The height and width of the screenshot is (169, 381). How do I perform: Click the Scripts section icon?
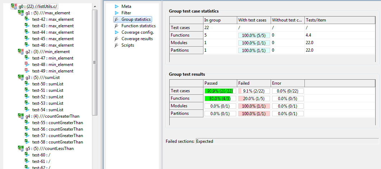116,45
